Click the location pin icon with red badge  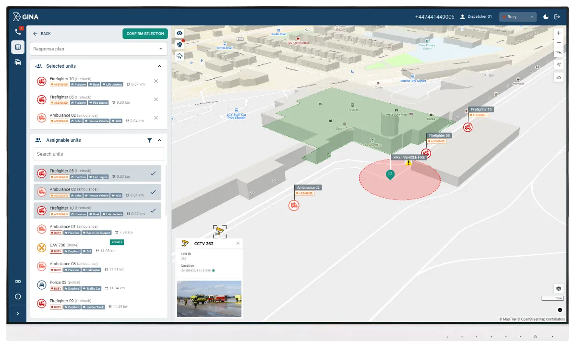tap(180, 44)
